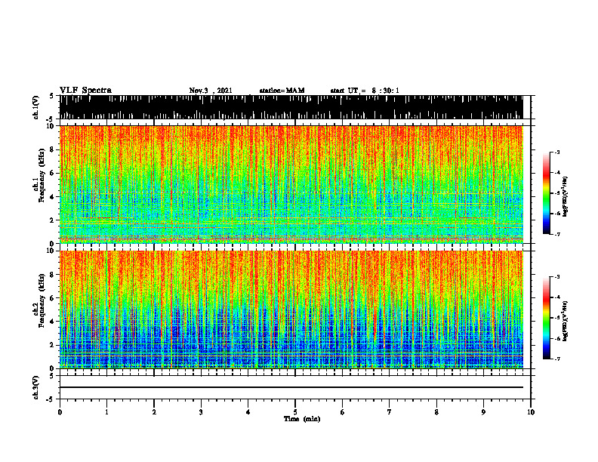Click the "ch.1(V)" waveform axis label

point(36,107)
